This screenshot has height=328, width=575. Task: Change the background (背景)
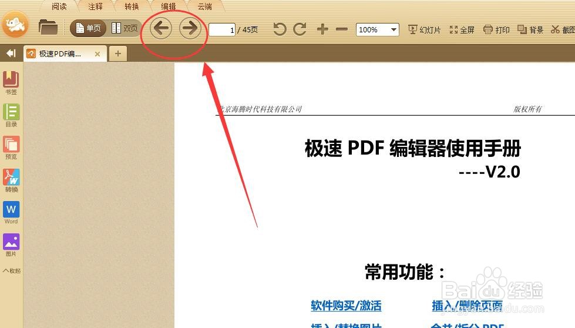(530, 30)
